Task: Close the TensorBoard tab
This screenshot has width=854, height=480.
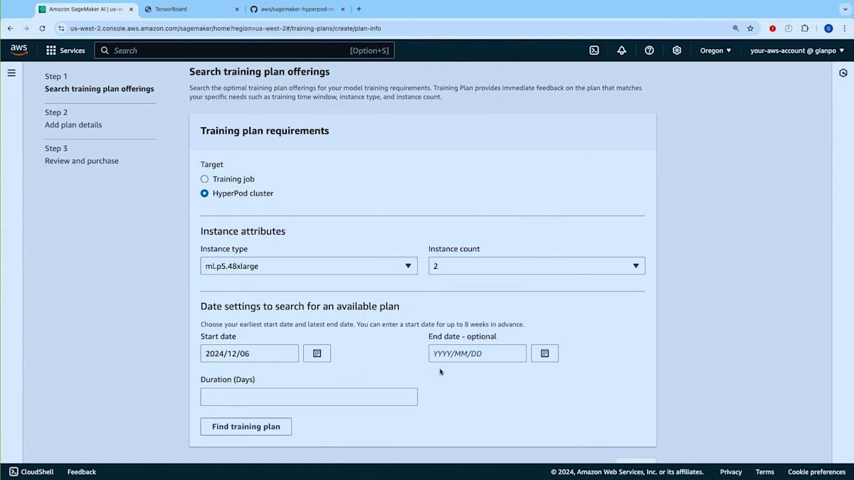Action: (x=237, y=9)
